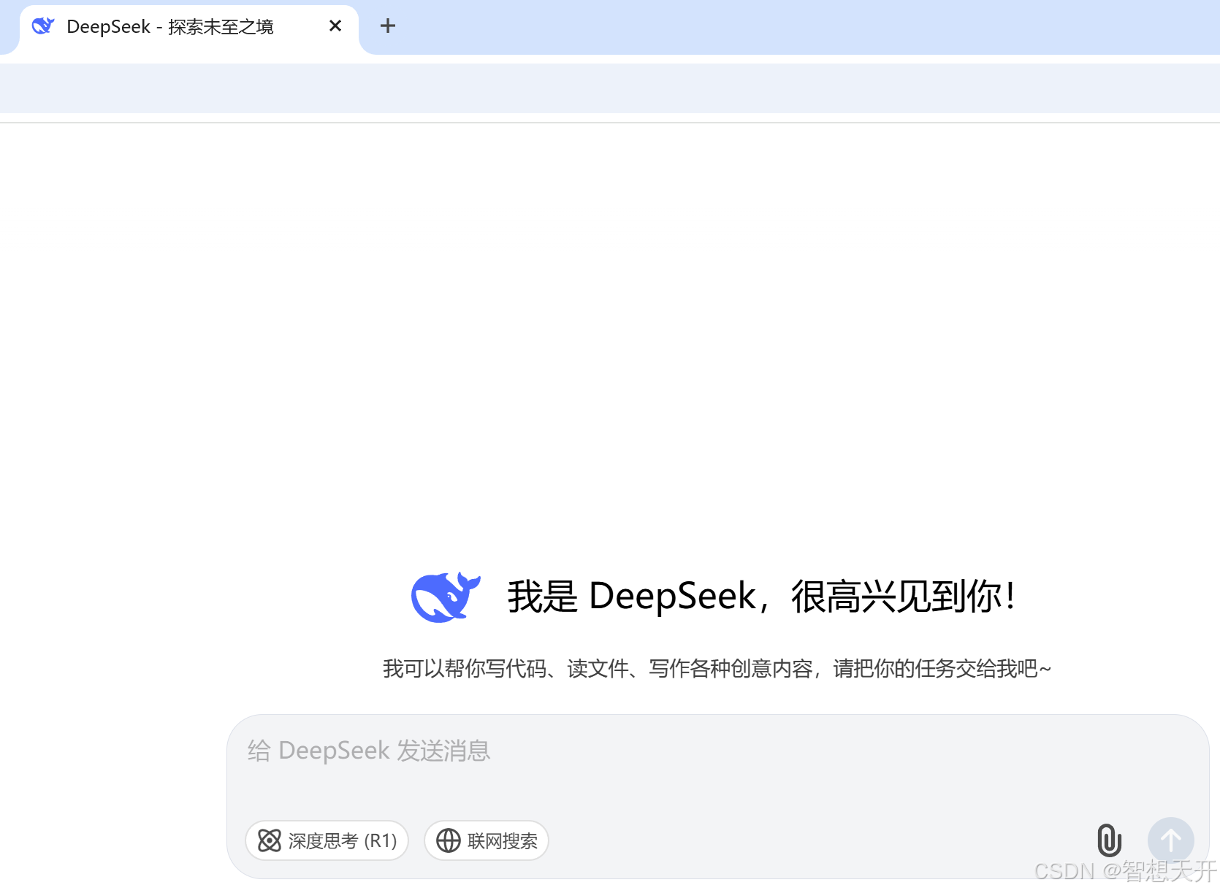Close the DeepSeek browser tab
Image resolution: width=1220 pixels, height=893 pixels.
[x=335, y=26]
